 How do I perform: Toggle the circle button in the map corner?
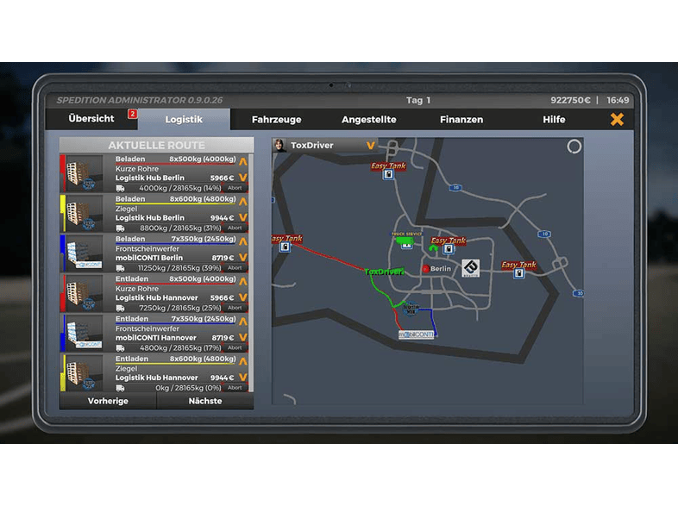pos(574,147)
